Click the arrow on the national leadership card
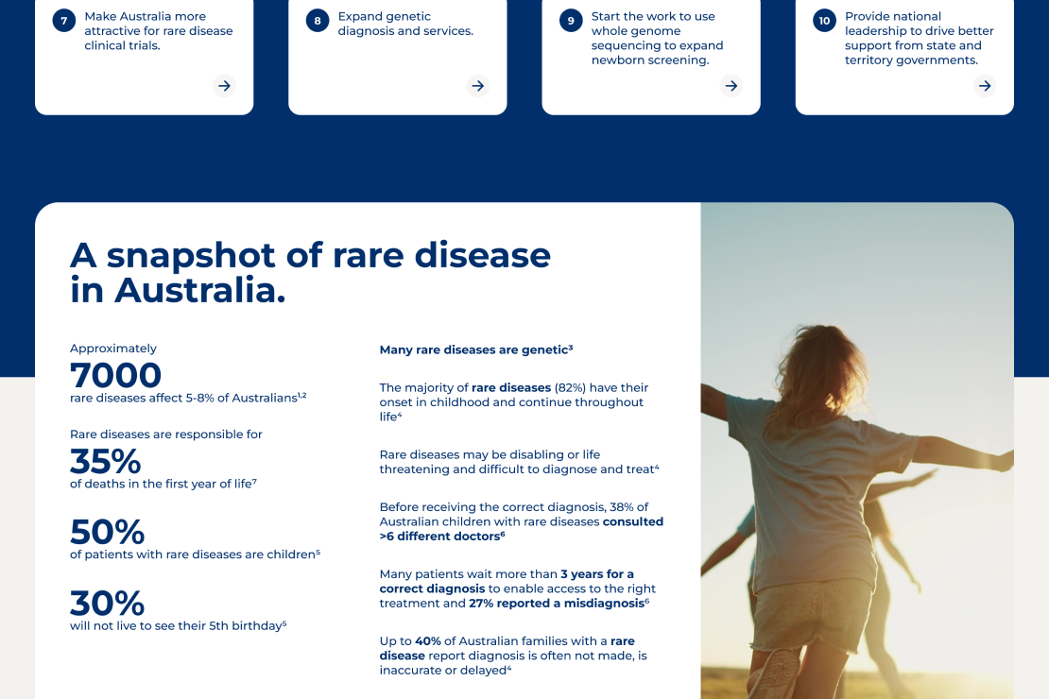This screenshot has width=1049, height=699. click(x=985, y=86)
